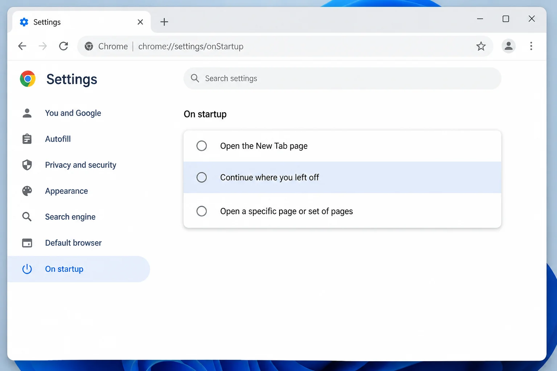The image size is (557, 371).
Task: Click the magnifier icon in Search settings
Action: click(195, 78)
